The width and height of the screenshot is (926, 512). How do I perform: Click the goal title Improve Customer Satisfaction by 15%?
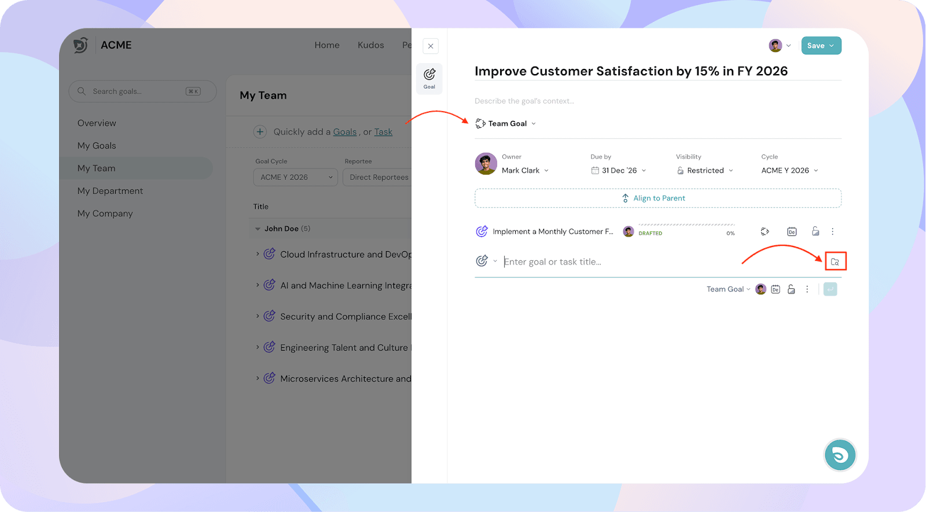pos(631,71)
